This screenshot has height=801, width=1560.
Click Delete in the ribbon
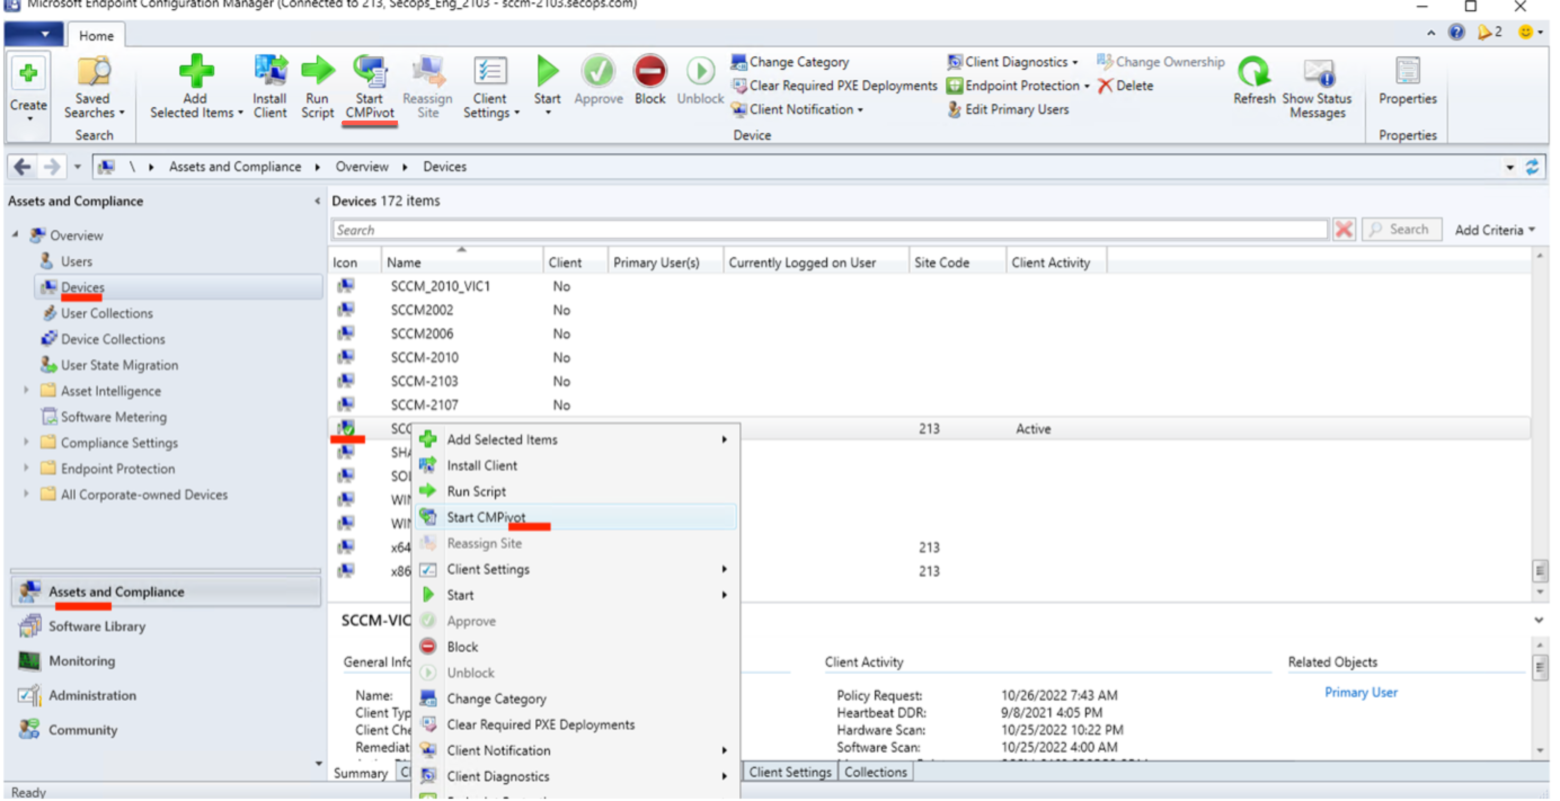(1126, 85)
